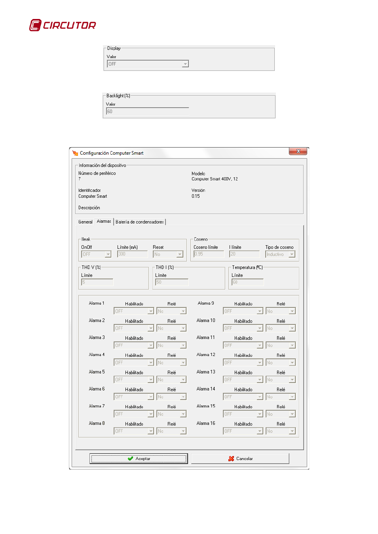Open Alarma 10 Relé dropdown
378x534 pixels.
pyautogui.click(x=281, y=328)
